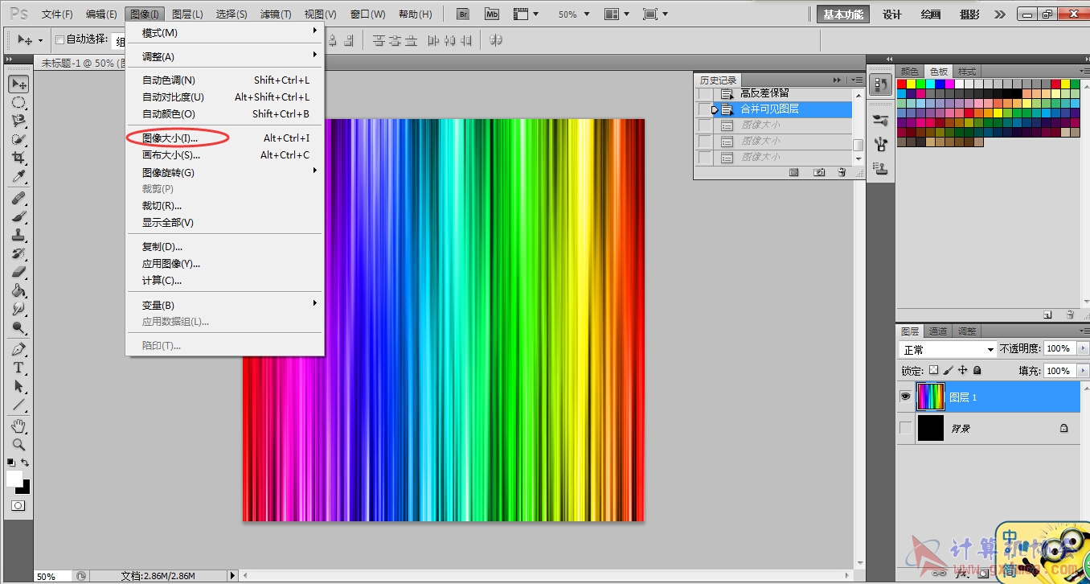
Task: Open the History panel dock icon
Action: [880, 84]
